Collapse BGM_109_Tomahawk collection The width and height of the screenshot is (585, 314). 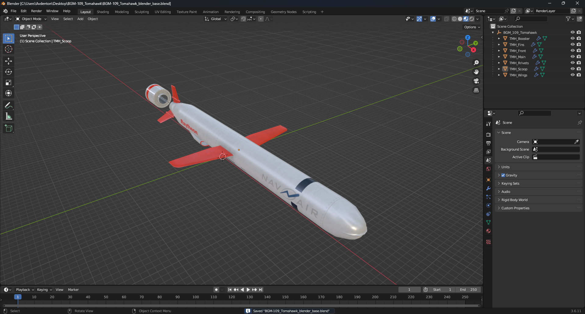coord(493,32)
